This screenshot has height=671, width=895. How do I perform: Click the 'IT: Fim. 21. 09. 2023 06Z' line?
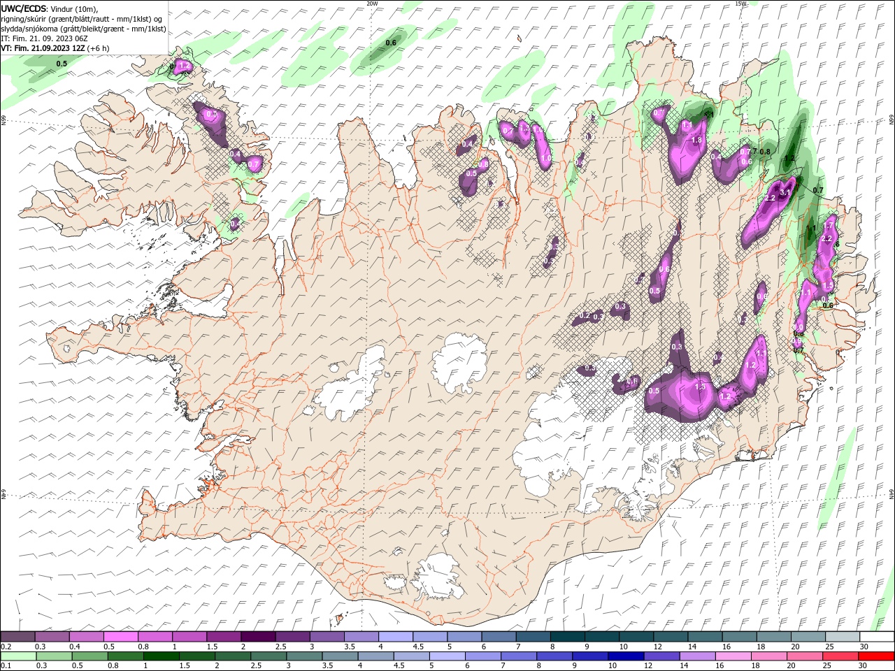click(45, 38)
